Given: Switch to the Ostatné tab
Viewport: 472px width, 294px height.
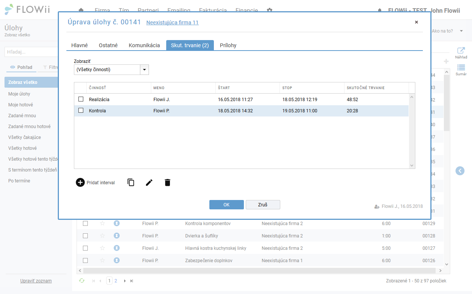Looking at the screenshot, I should pos(108,45).
